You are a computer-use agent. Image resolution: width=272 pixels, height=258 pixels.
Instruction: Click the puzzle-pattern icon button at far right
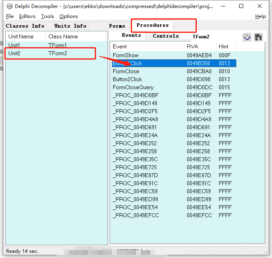pos(258,37)
